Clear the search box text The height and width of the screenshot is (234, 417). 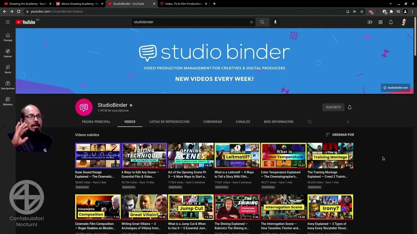tap(251, 22)
